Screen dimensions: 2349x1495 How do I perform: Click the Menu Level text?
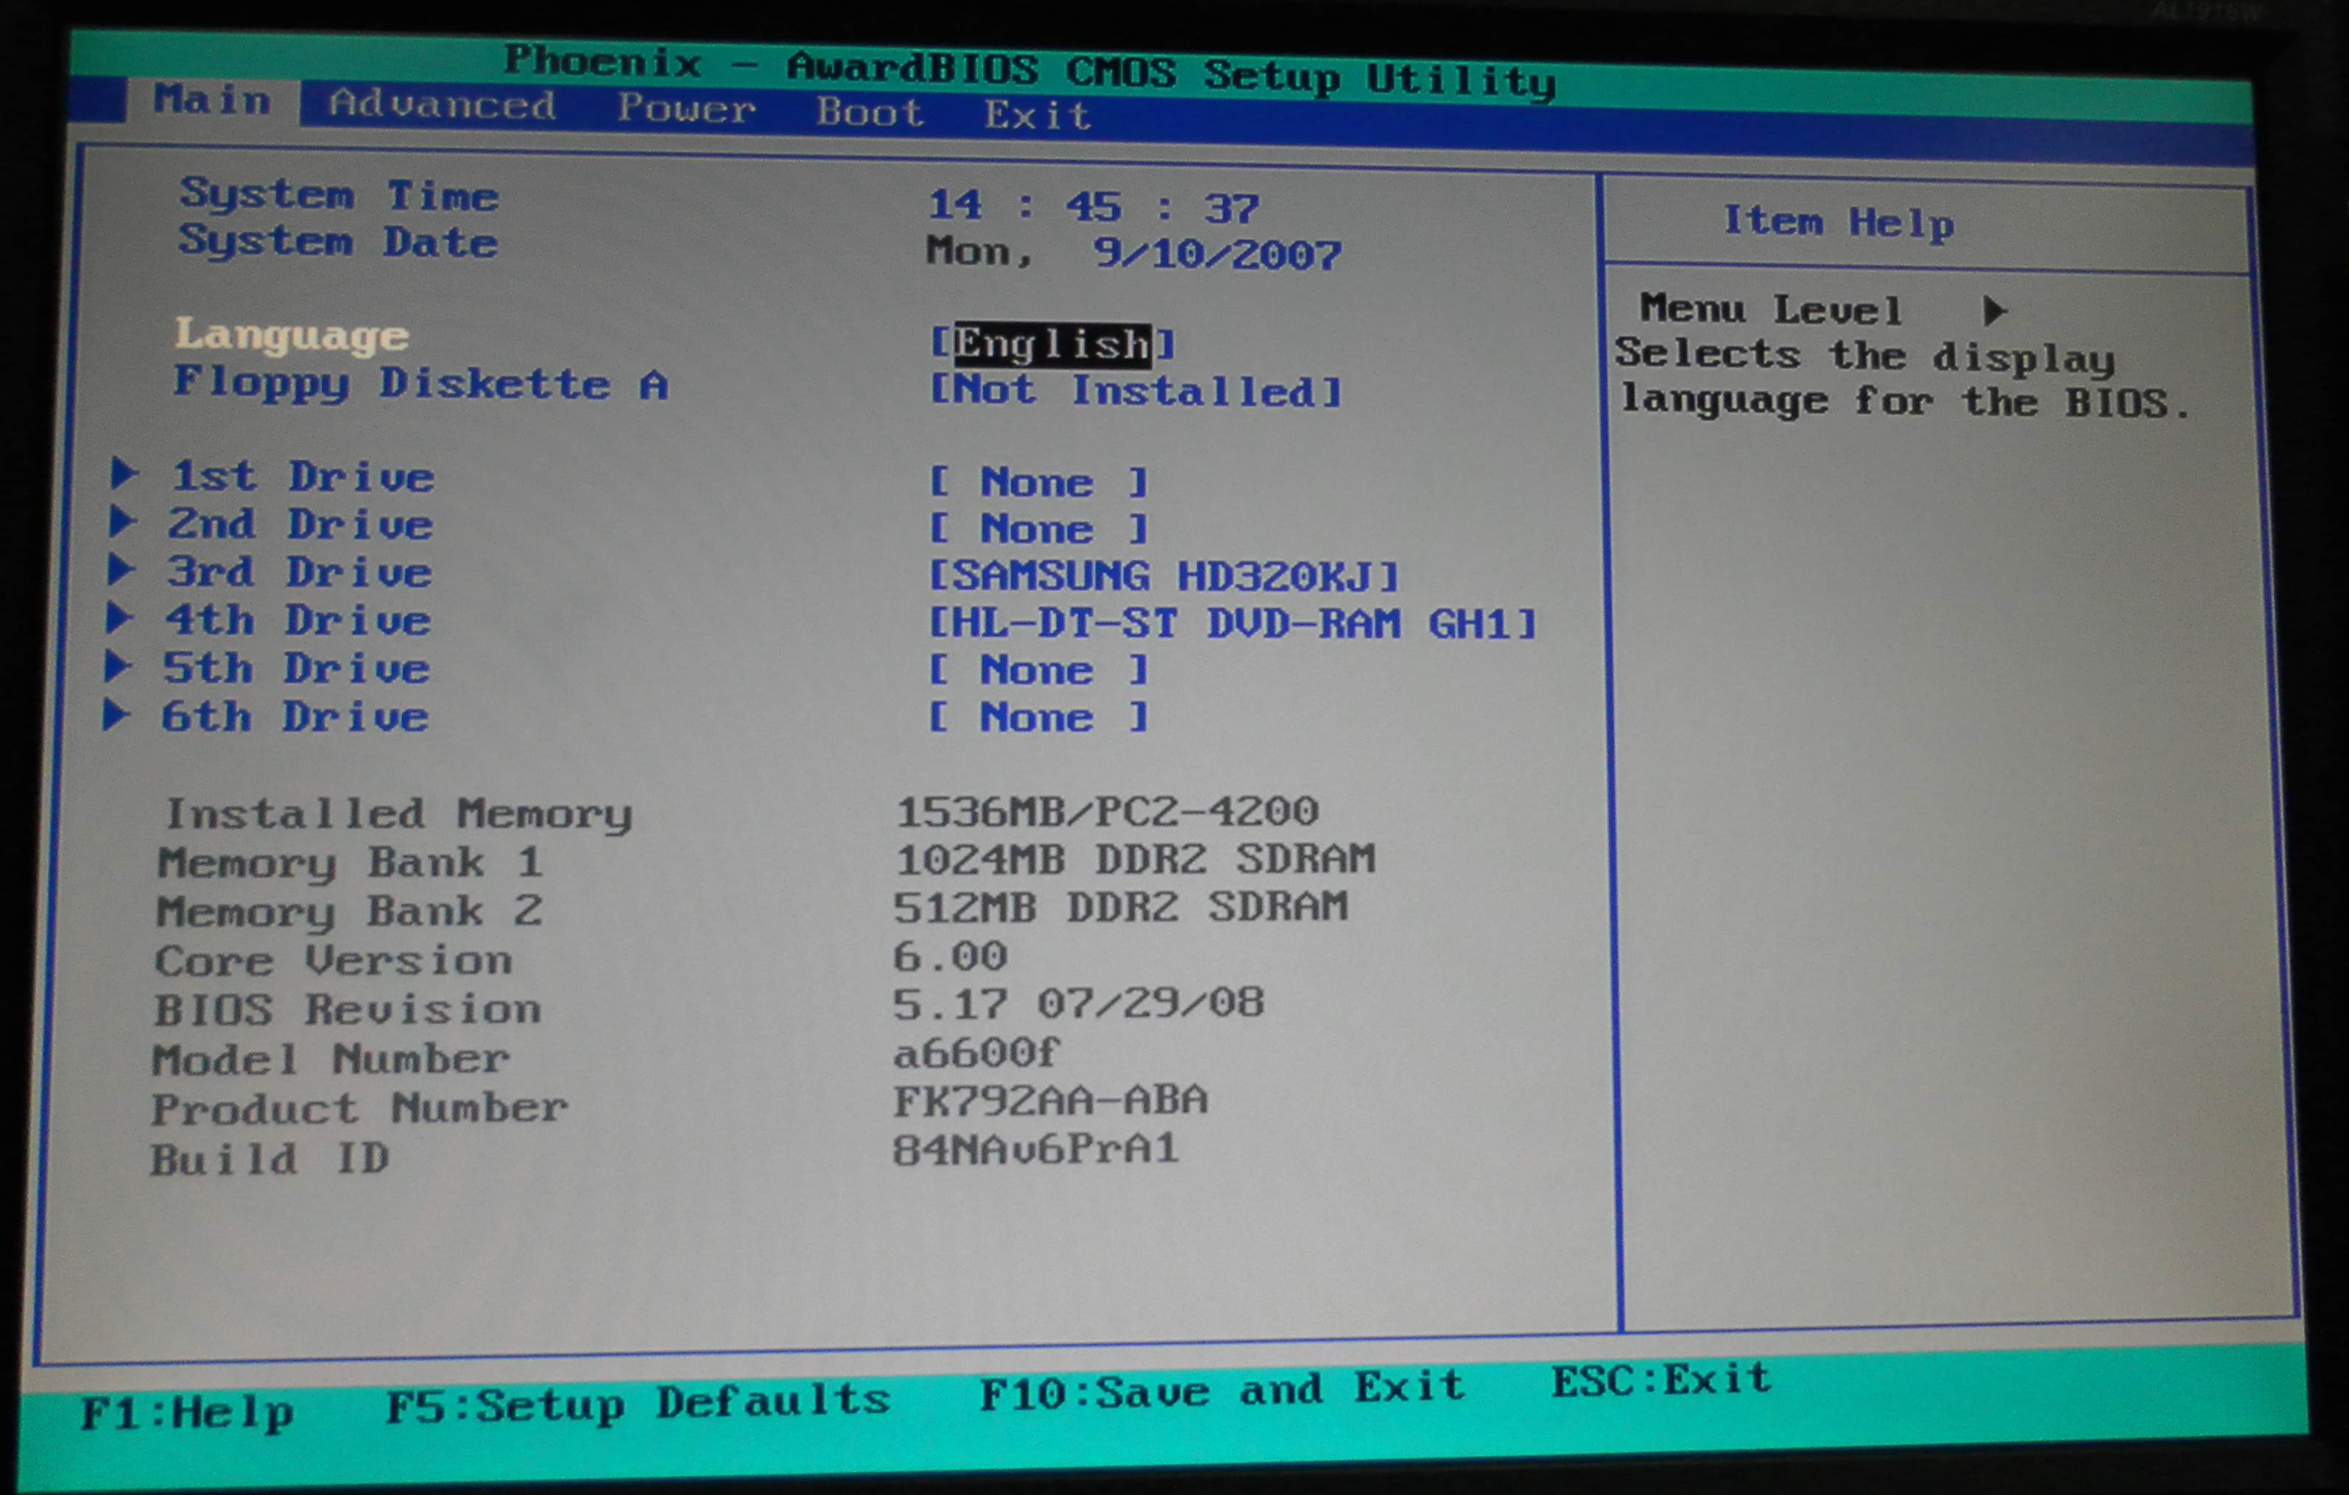coord(1770,309)
